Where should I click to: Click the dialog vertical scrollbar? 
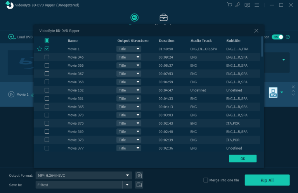[262, 47]
